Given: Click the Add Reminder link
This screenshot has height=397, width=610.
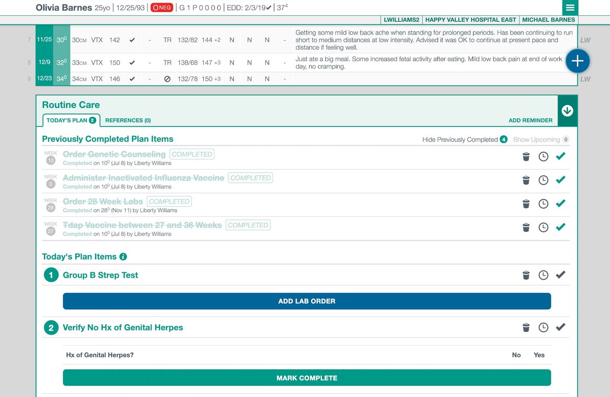Looking at the screenshot, I should 531,120.
